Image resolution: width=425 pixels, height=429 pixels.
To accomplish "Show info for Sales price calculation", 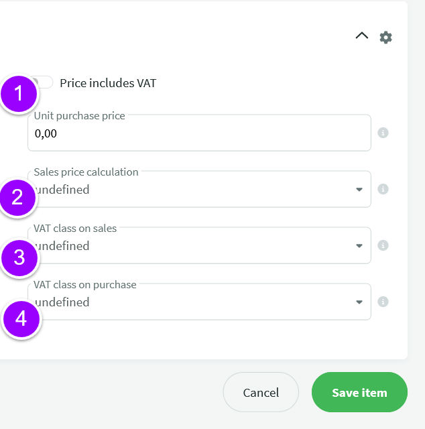I will click(383, 189).
